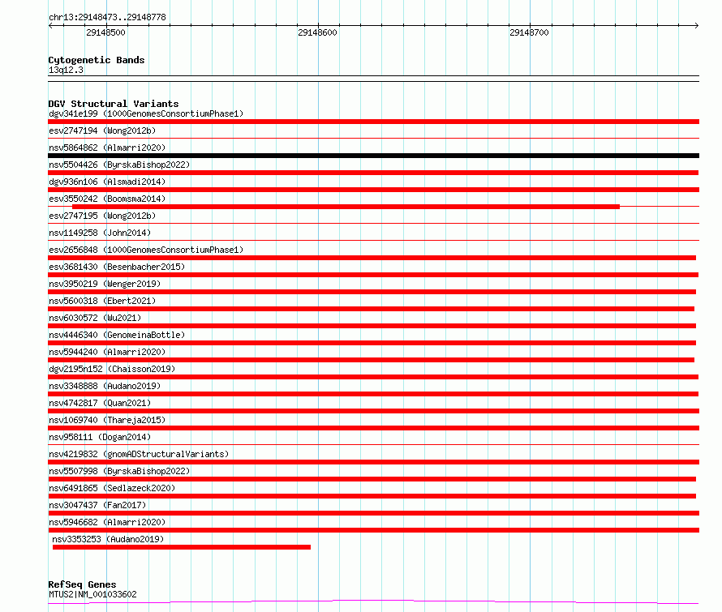722x612 pixels.
Task: Open dgv2195n152 (Chaisson2019) label
Action: (x=112, y=369)
